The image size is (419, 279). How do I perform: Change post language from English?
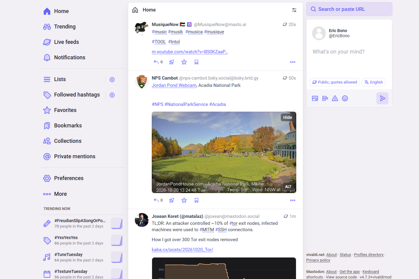click(x=373, y=82)
